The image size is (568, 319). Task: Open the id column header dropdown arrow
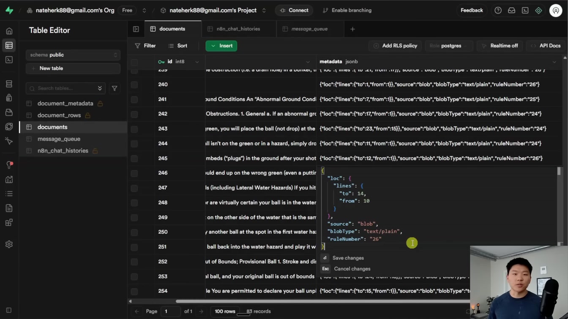click(x=197, y=62)
